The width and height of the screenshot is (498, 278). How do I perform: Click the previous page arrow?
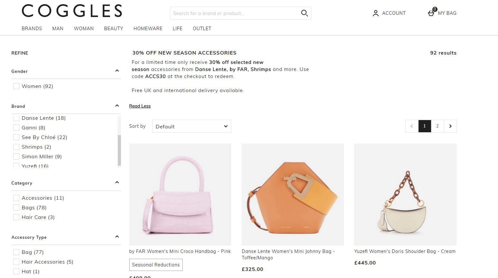tap(412, 126)
